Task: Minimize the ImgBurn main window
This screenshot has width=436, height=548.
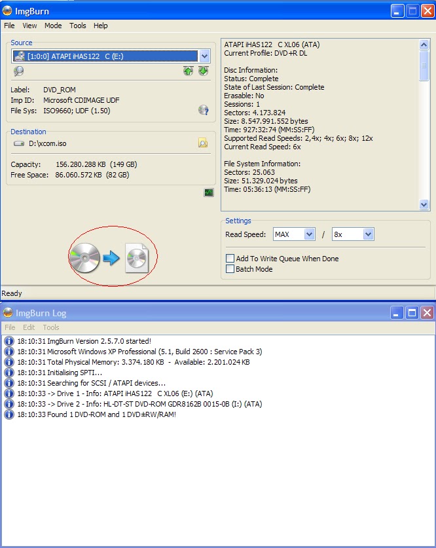Action: (x=397, y=11)
